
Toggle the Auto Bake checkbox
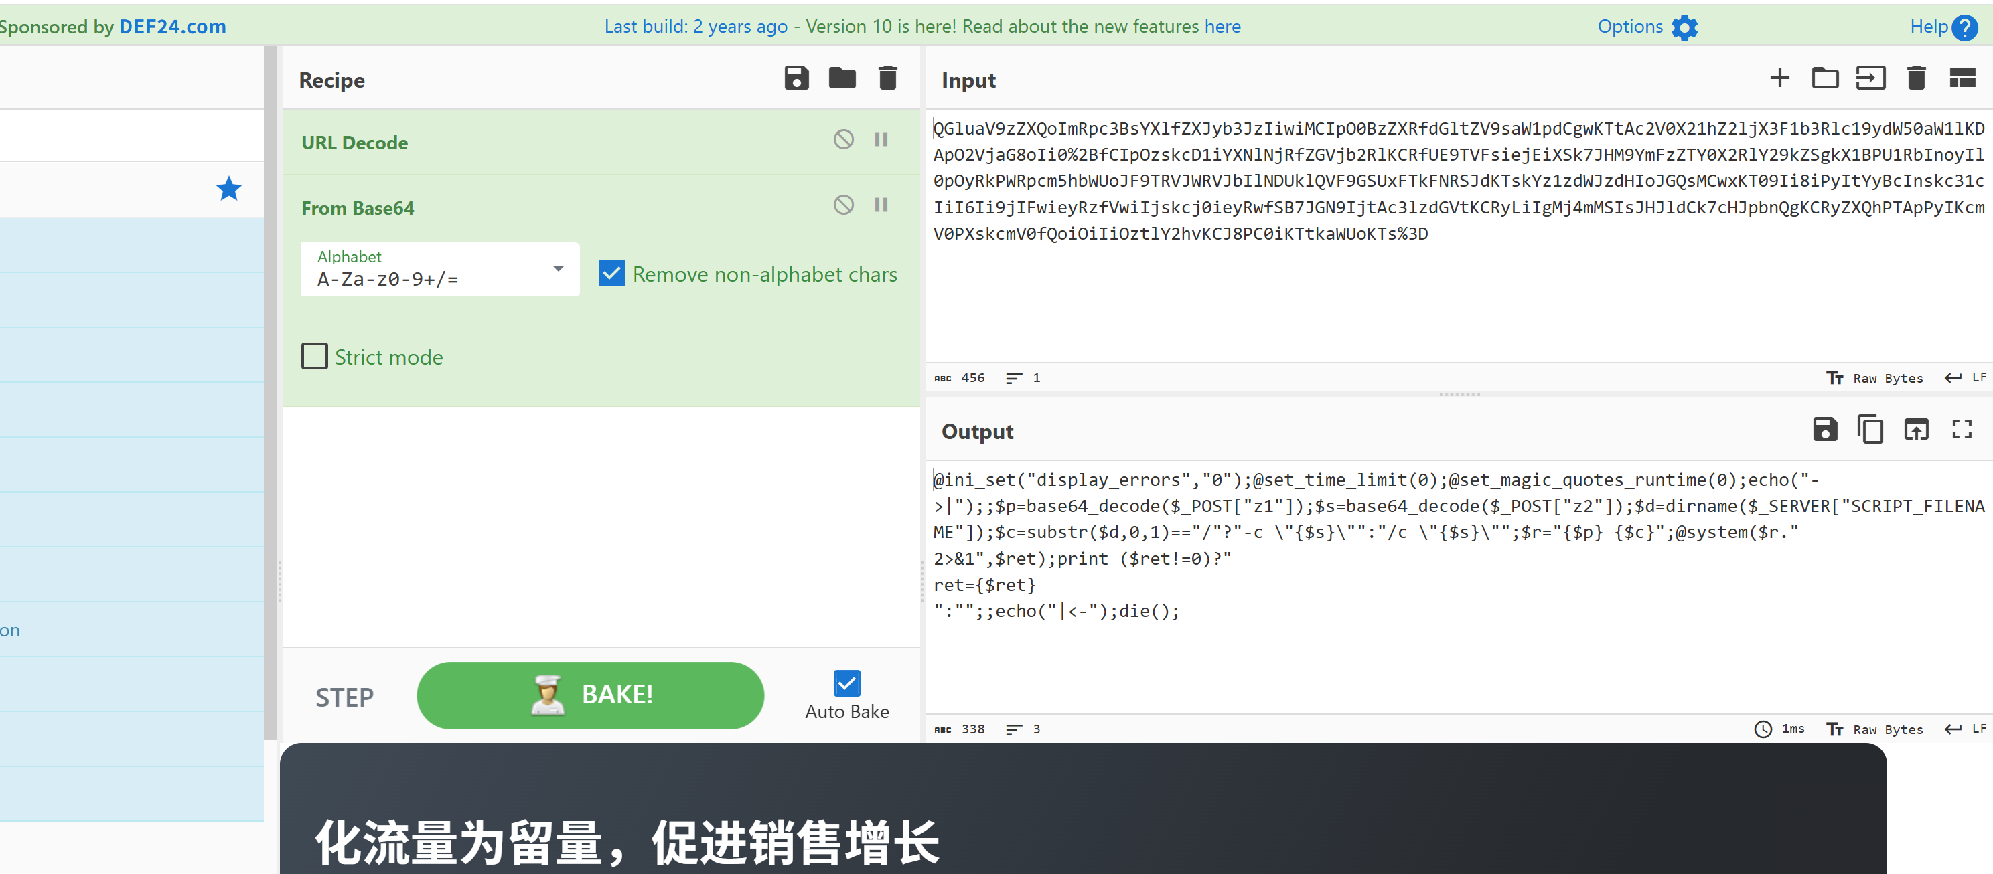click(x=846, y=683)
